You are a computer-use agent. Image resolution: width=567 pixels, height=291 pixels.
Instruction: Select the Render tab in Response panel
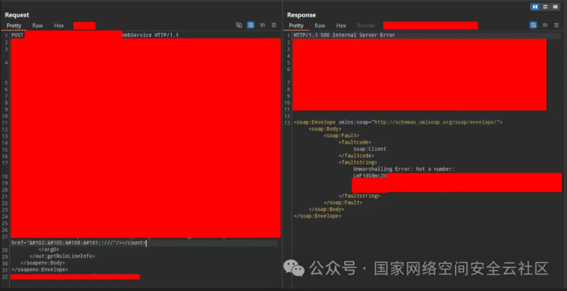pyautogui.click(x=366, y=26)
